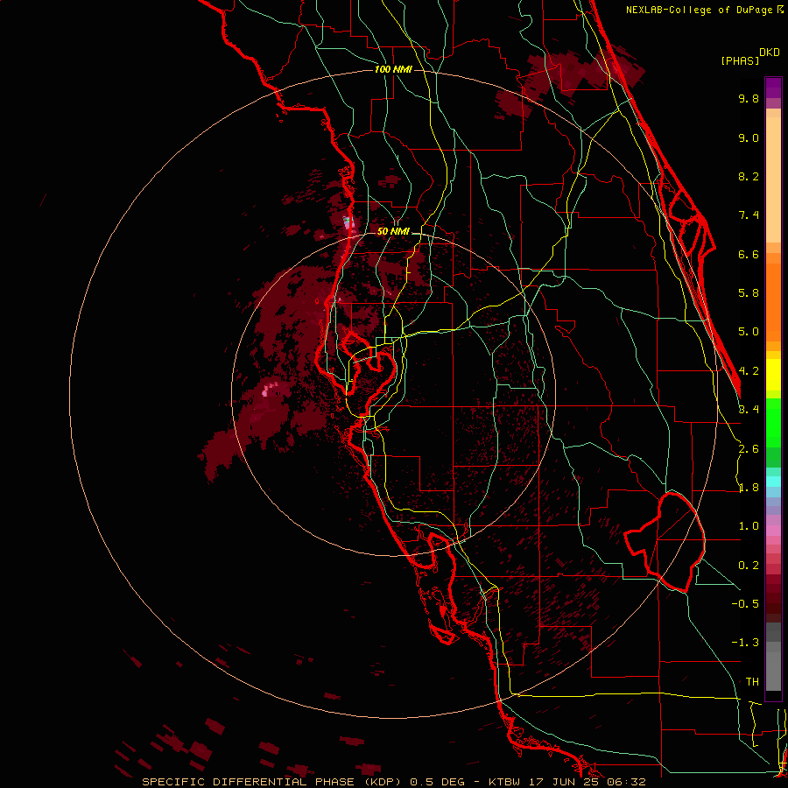The width and height of the screenshot is (788, 788).
Task: Click the 7.4 scale value
Action: [749, 215]
